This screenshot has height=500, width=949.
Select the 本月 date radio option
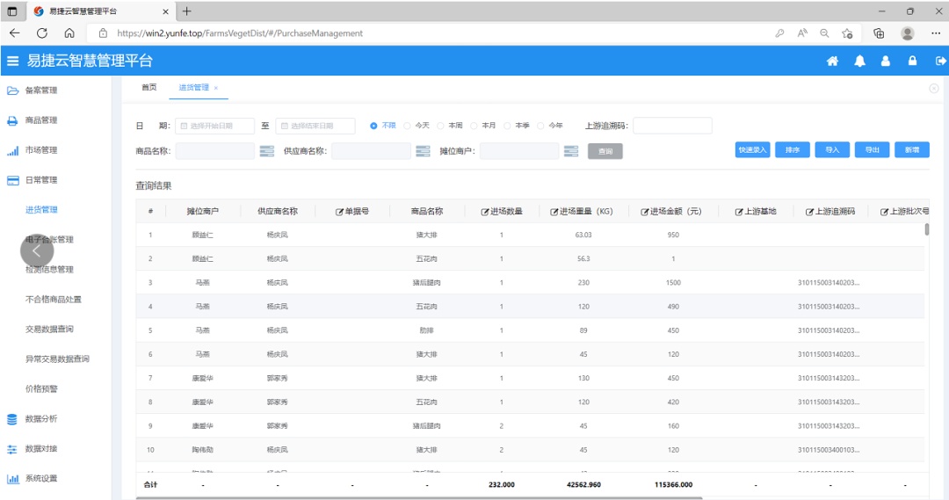[x=474, y=126]
